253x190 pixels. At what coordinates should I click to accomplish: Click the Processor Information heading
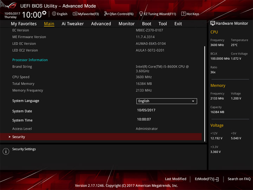tap(30, 60)
